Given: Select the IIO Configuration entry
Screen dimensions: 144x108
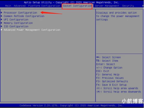Looking at the screenshot, I should click(x=16, y=27).
